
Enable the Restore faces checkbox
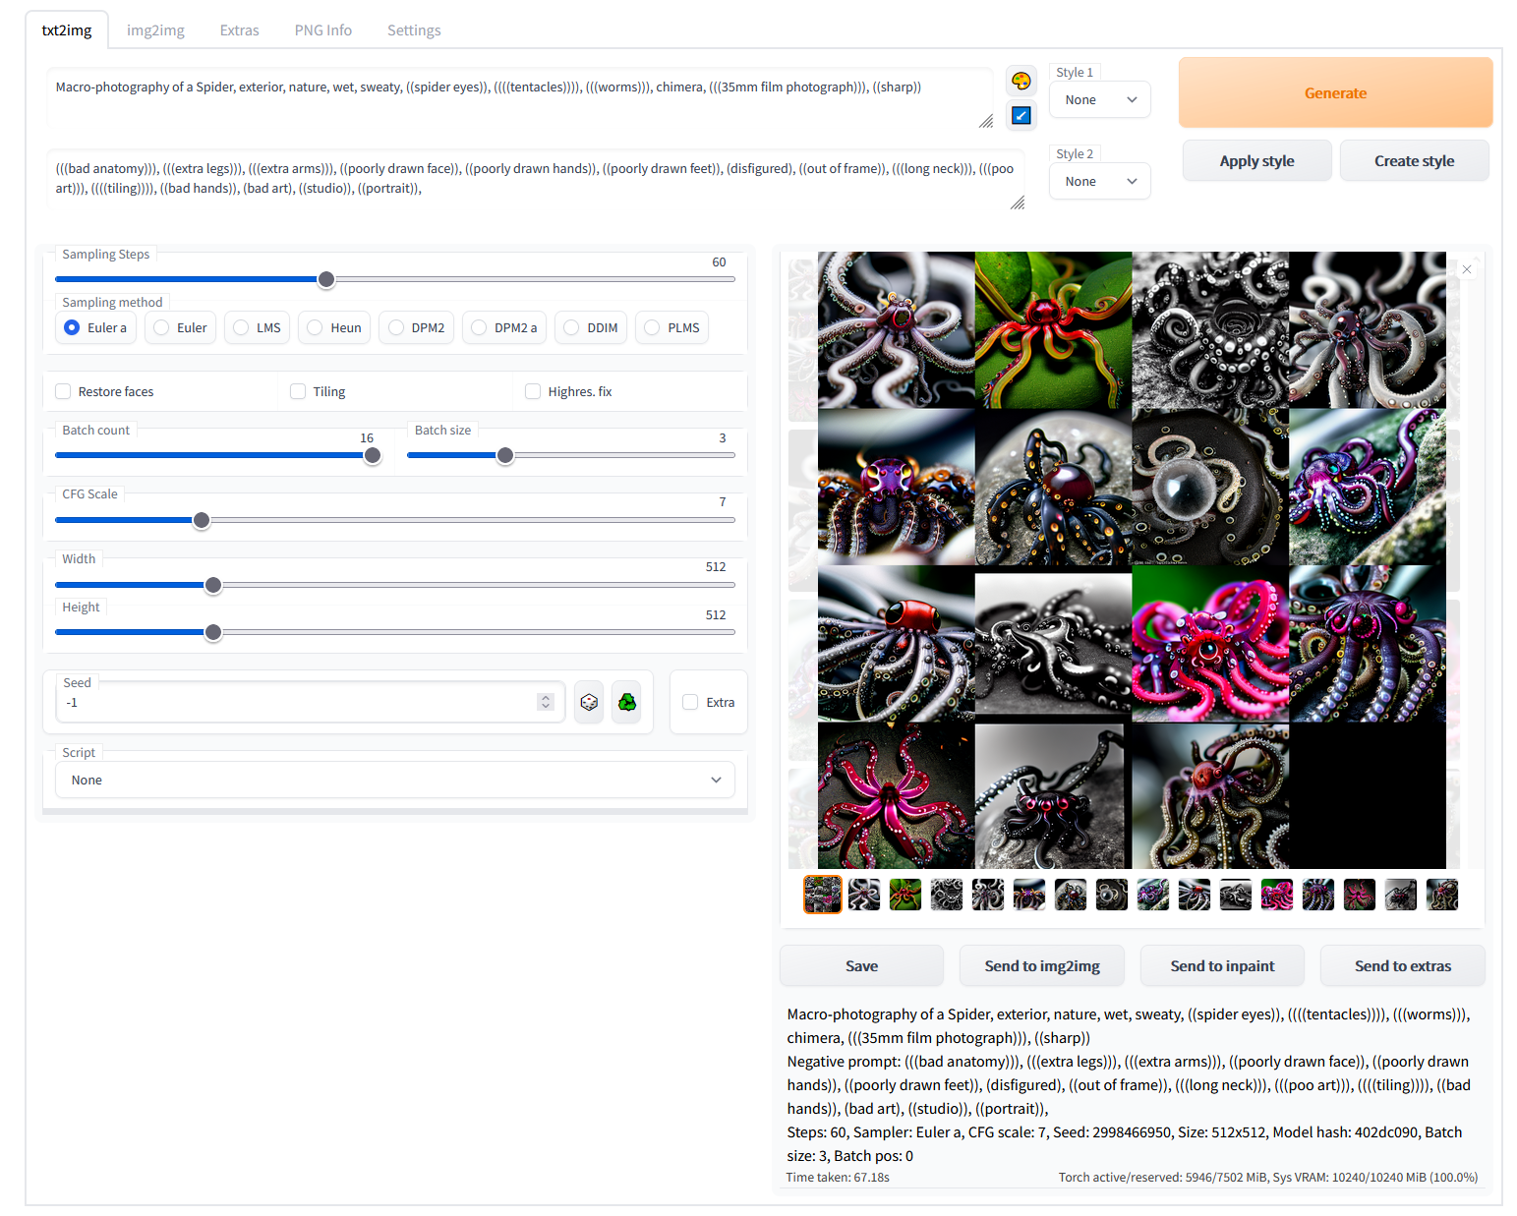point(64,391)
